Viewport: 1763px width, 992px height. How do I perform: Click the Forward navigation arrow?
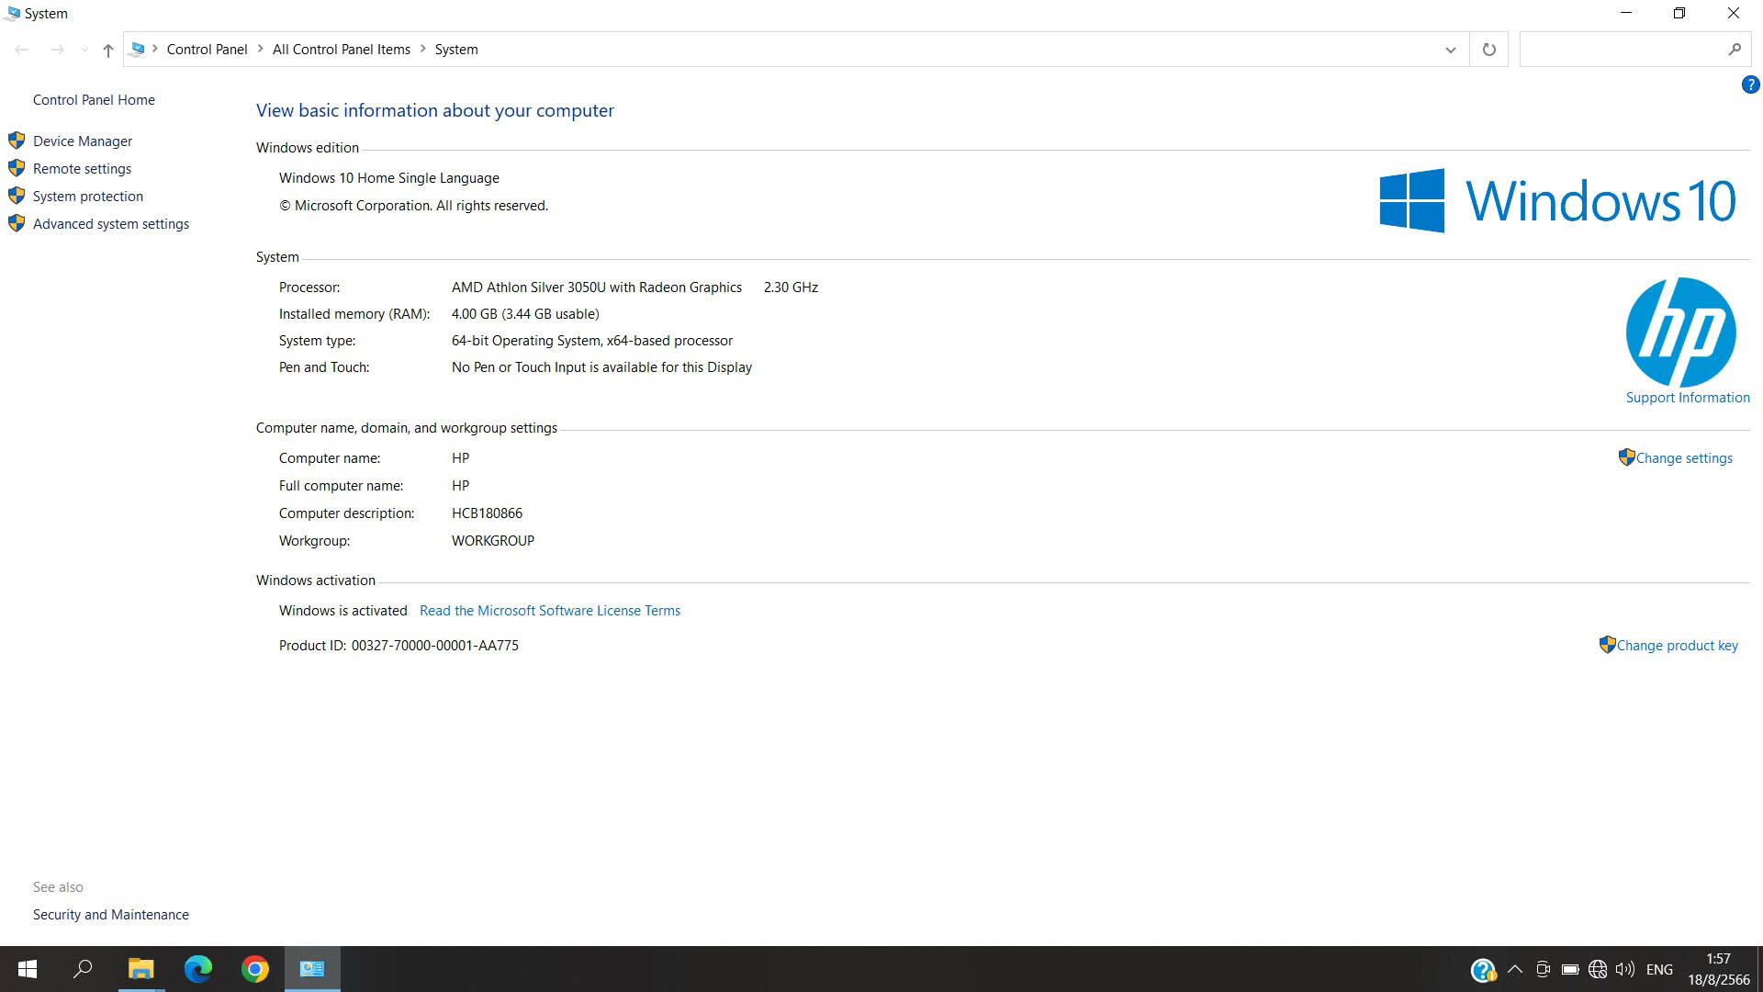[57, 50]
